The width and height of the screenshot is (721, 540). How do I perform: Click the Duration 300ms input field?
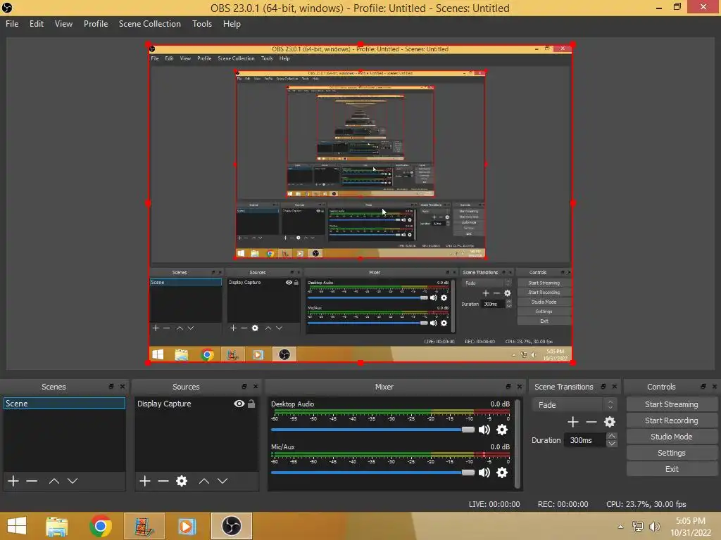click(585, 440)
